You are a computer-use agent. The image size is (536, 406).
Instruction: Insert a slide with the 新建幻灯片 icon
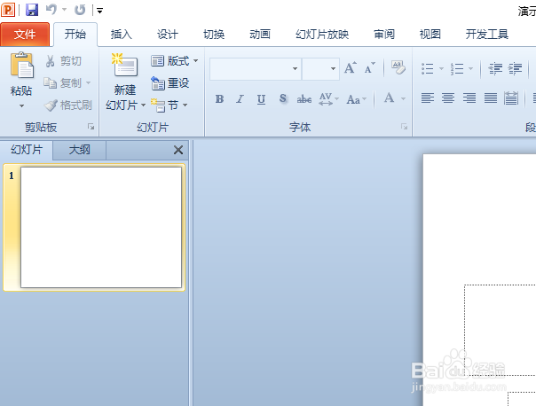tap(125, 66)
